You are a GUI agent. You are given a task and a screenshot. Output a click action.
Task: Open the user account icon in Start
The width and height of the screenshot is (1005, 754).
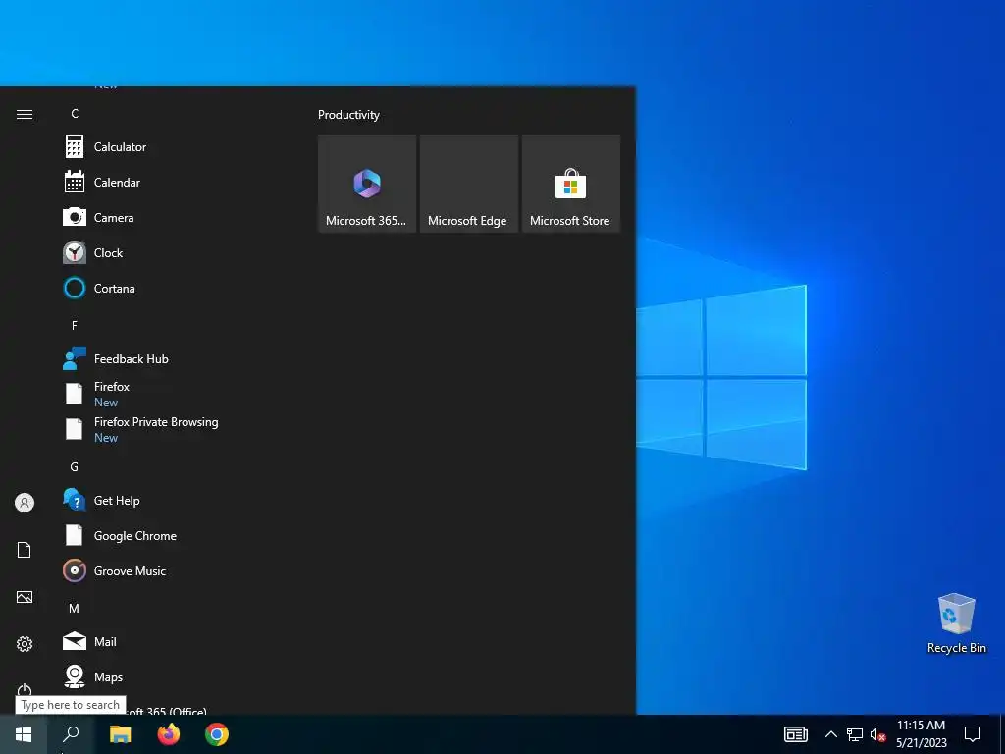(25, 503)
